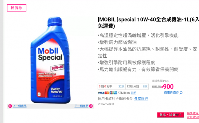
Task: Click the 貨到通知 link
Action: pos(193,117)
